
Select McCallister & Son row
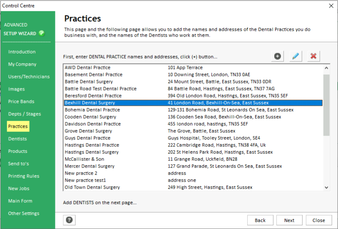click(194, 159)
